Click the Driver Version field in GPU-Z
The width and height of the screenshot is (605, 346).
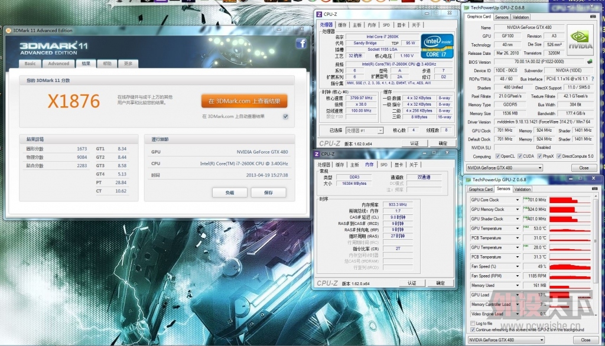pos(544,122)
